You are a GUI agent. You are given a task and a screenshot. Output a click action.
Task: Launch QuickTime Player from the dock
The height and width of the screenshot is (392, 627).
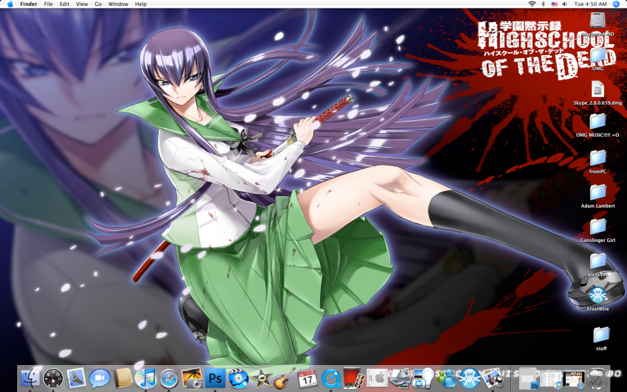point(331,378)
